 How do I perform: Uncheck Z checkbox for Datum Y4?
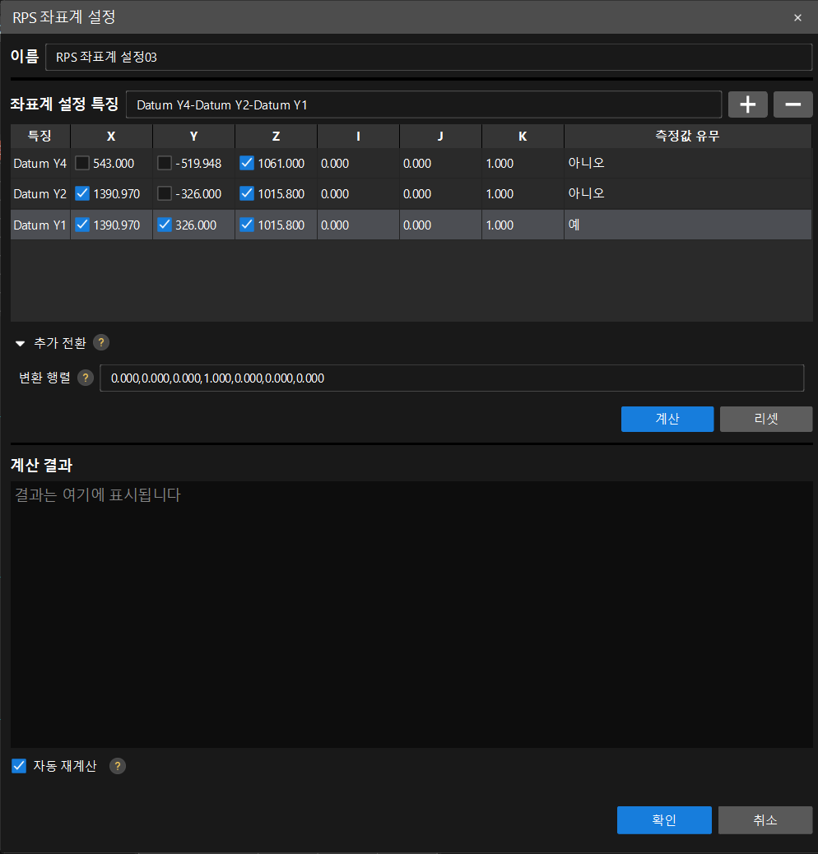(247, 163)
